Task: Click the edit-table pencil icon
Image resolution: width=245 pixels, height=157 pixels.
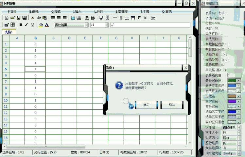Action: pyautogui.click(x=7, y=24)
